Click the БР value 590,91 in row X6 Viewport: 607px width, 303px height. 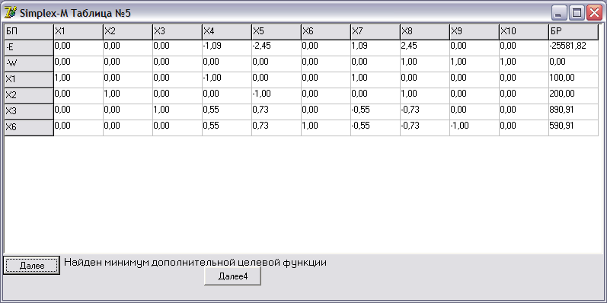click(x=573, y=128)
